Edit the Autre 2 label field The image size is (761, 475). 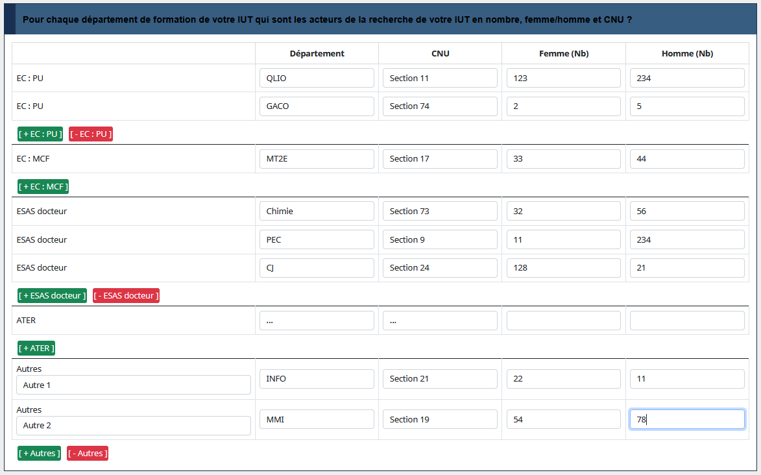[134, 426]
